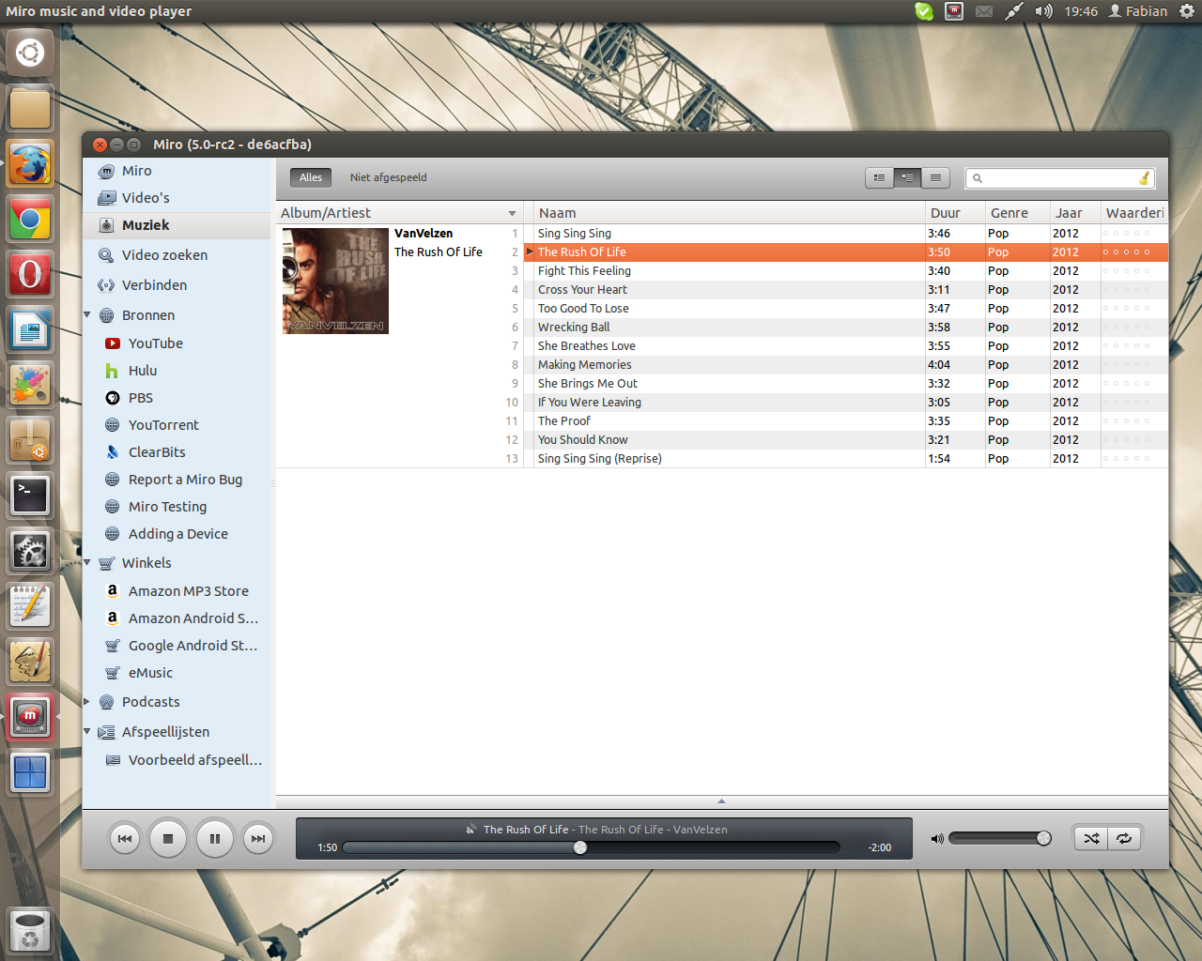Viewport: 1202px width, 961px height.
Task: Open the Fabian user menu
Action: tap(1138, 11)
